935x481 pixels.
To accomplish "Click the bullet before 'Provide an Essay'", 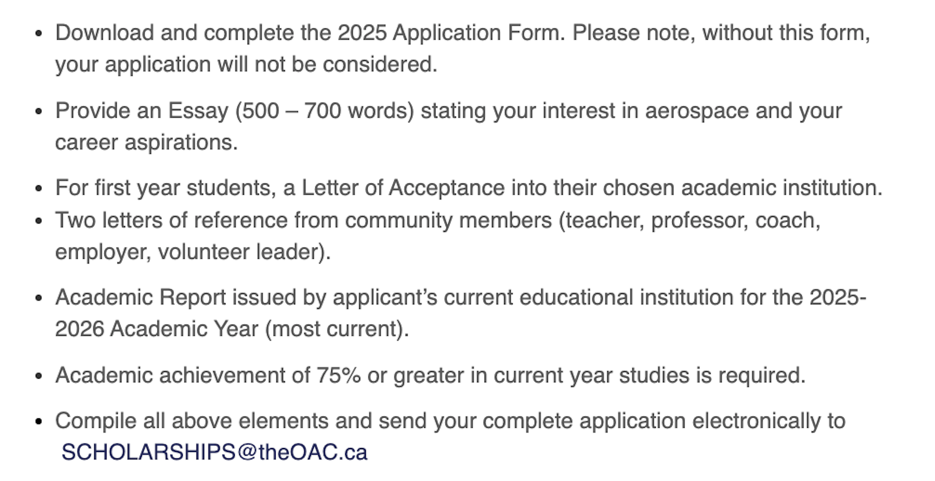I will 39,111.
